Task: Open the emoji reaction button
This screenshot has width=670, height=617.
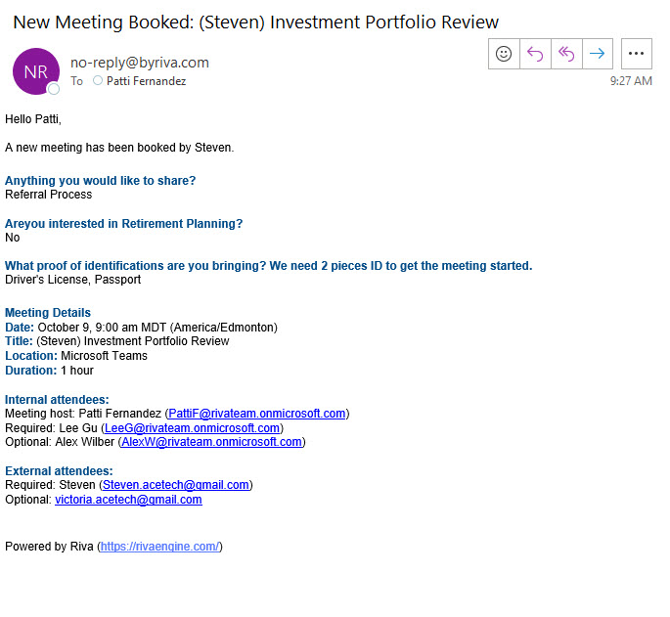Action: (x=504, y=54)
